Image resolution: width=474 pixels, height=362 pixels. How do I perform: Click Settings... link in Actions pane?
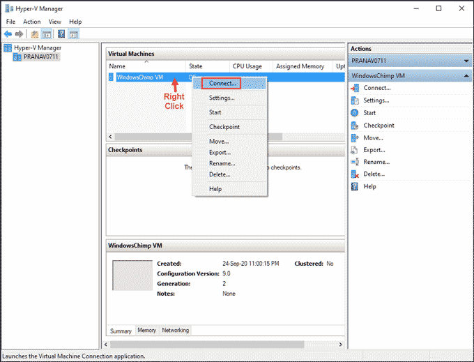(x=376, y=100)
